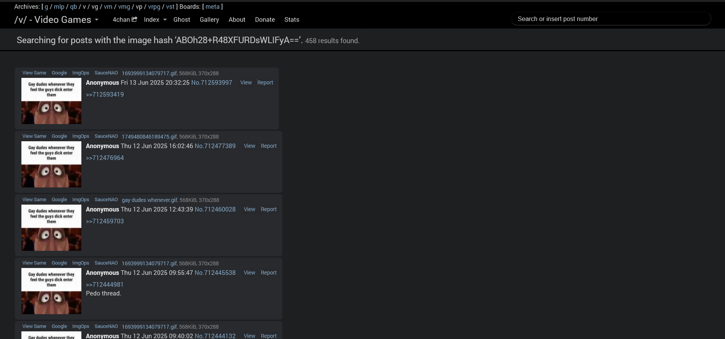Focus the search or post number field
The width and height of the screenshot is (725, 339).
click(x=611, y=19)
